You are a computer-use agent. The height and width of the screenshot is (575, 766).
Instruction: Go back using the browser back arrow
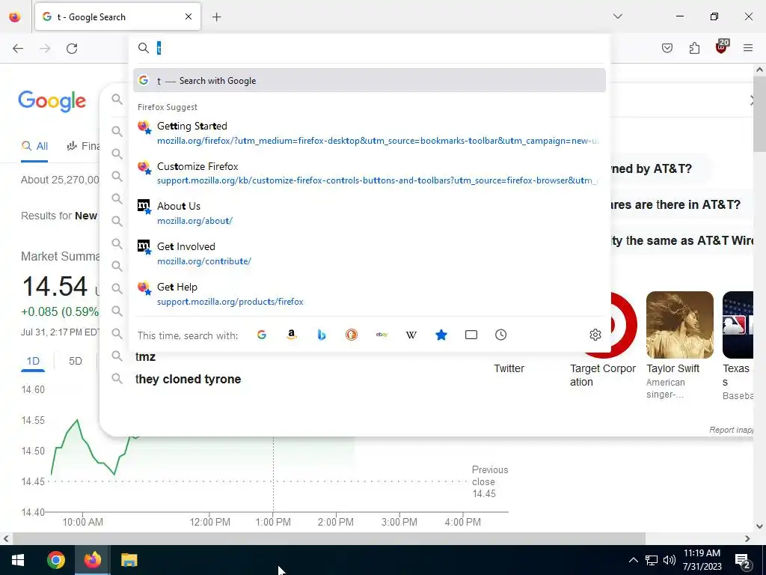click(18, 48)
